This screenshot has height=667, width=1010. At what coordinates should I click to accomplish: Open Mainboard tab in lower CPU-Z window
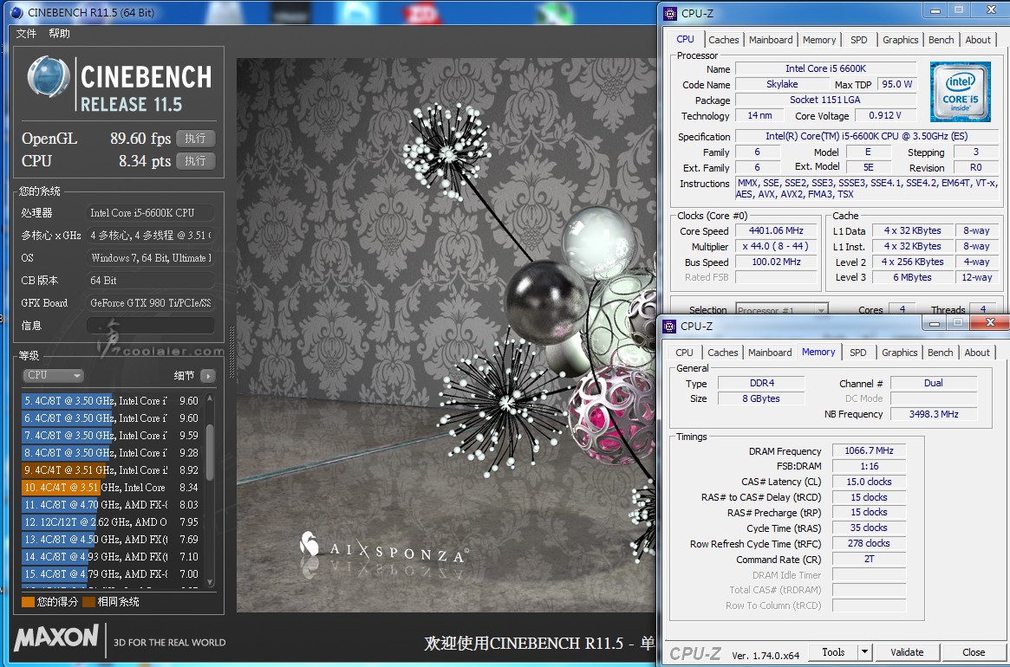click(771, 353)
